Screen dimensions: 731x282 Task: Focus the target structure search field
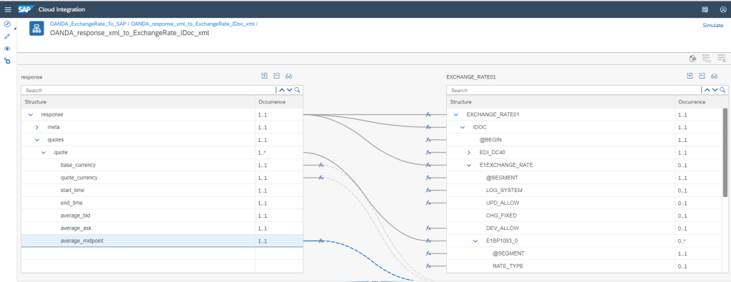click(x=574, y=90)
